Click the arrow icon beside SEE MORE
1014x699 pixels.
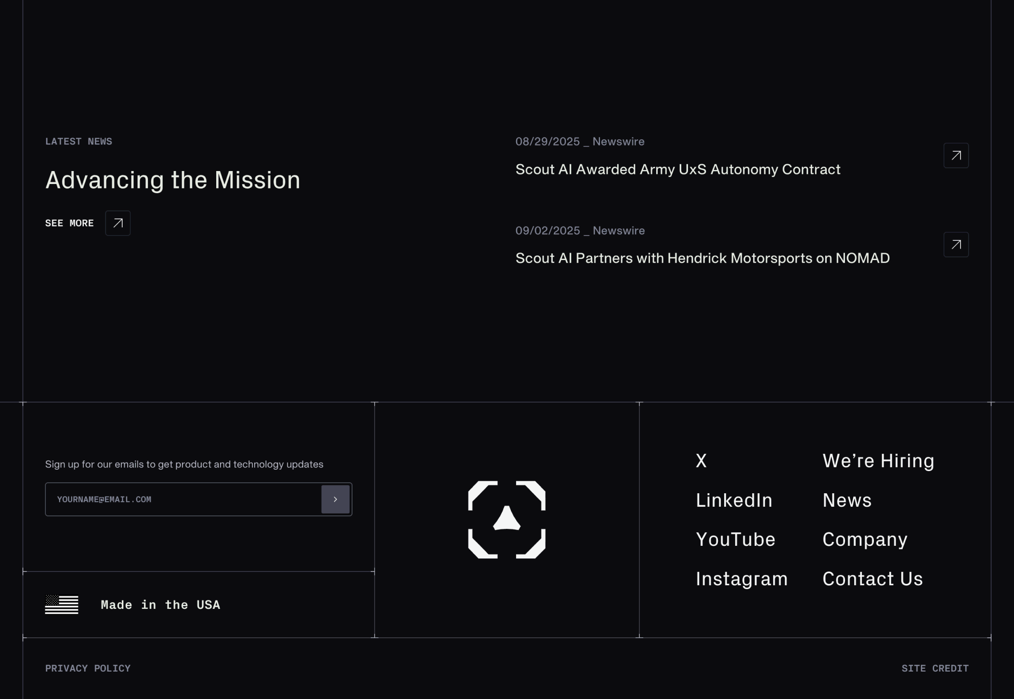(118, 223)
